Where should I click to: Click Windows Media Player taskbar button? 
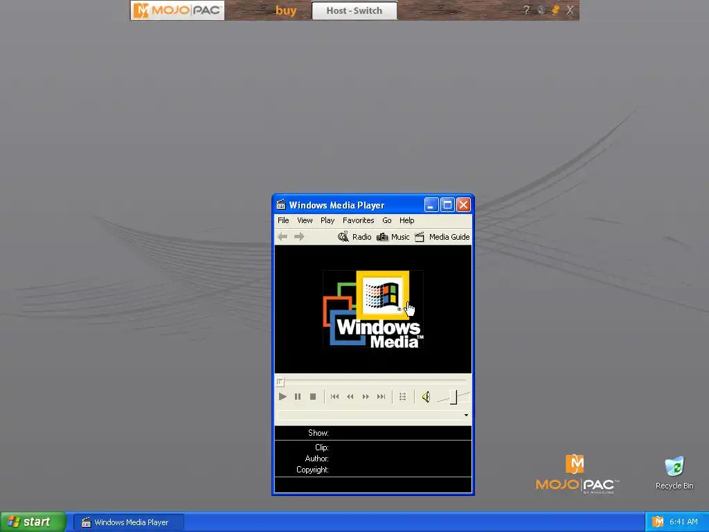click(x=129, y=522)
